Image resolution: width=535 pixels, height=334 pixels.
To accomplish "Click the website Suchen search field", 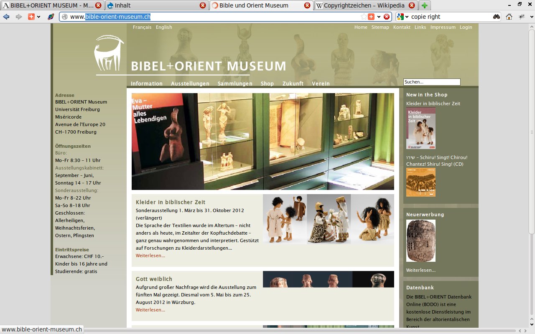I will tap(432, 82).
